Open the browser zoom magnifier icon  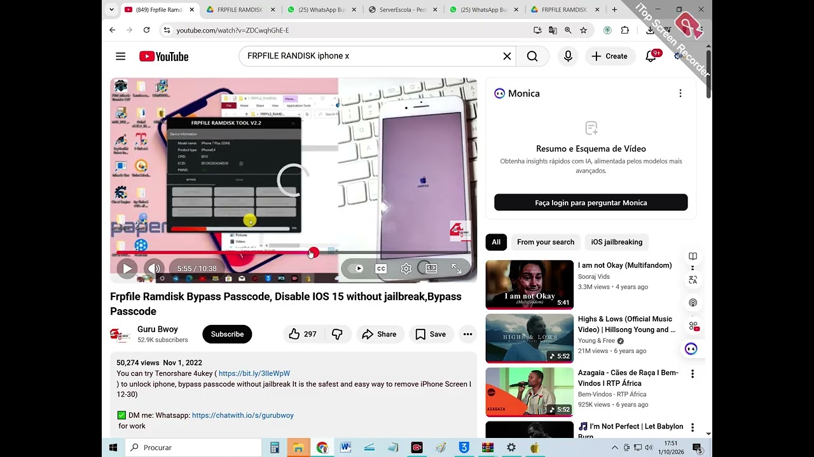(x=568, y=30)
